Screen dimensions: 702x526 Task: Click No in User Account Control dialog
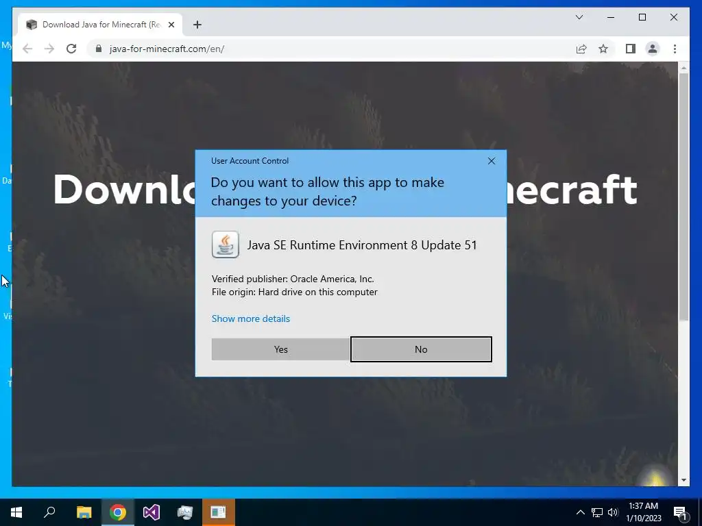(x=421, y=349)
